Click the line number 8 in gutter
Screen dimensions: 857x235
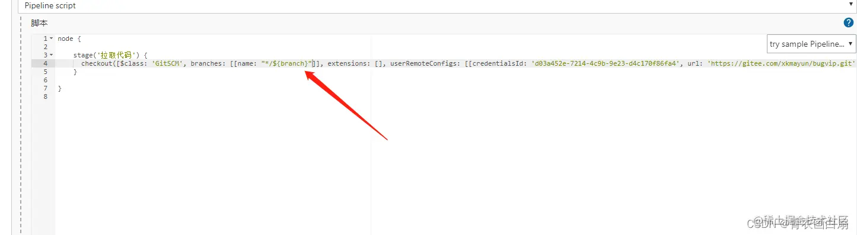coord(45,96)
